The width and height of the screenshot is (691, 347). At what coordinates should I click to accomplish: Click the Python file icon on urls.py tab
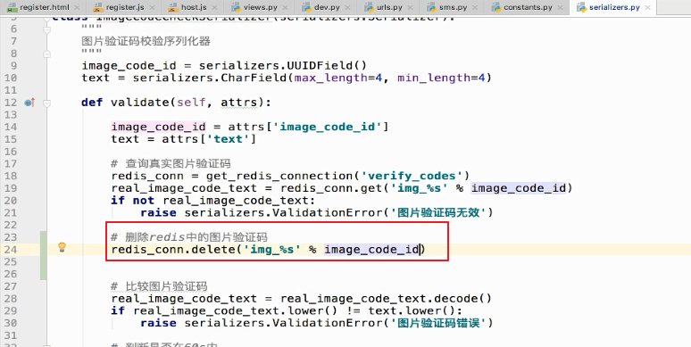pyautogui.click(x=370, y=7)
